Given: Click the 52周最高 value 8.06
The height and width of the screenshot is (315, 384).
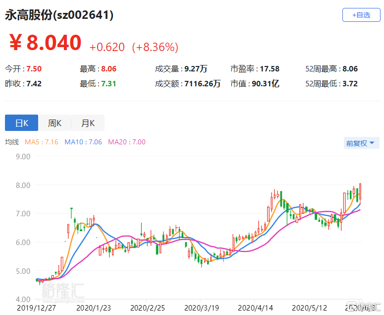Looking at the screenshot, I should (350, 69).
